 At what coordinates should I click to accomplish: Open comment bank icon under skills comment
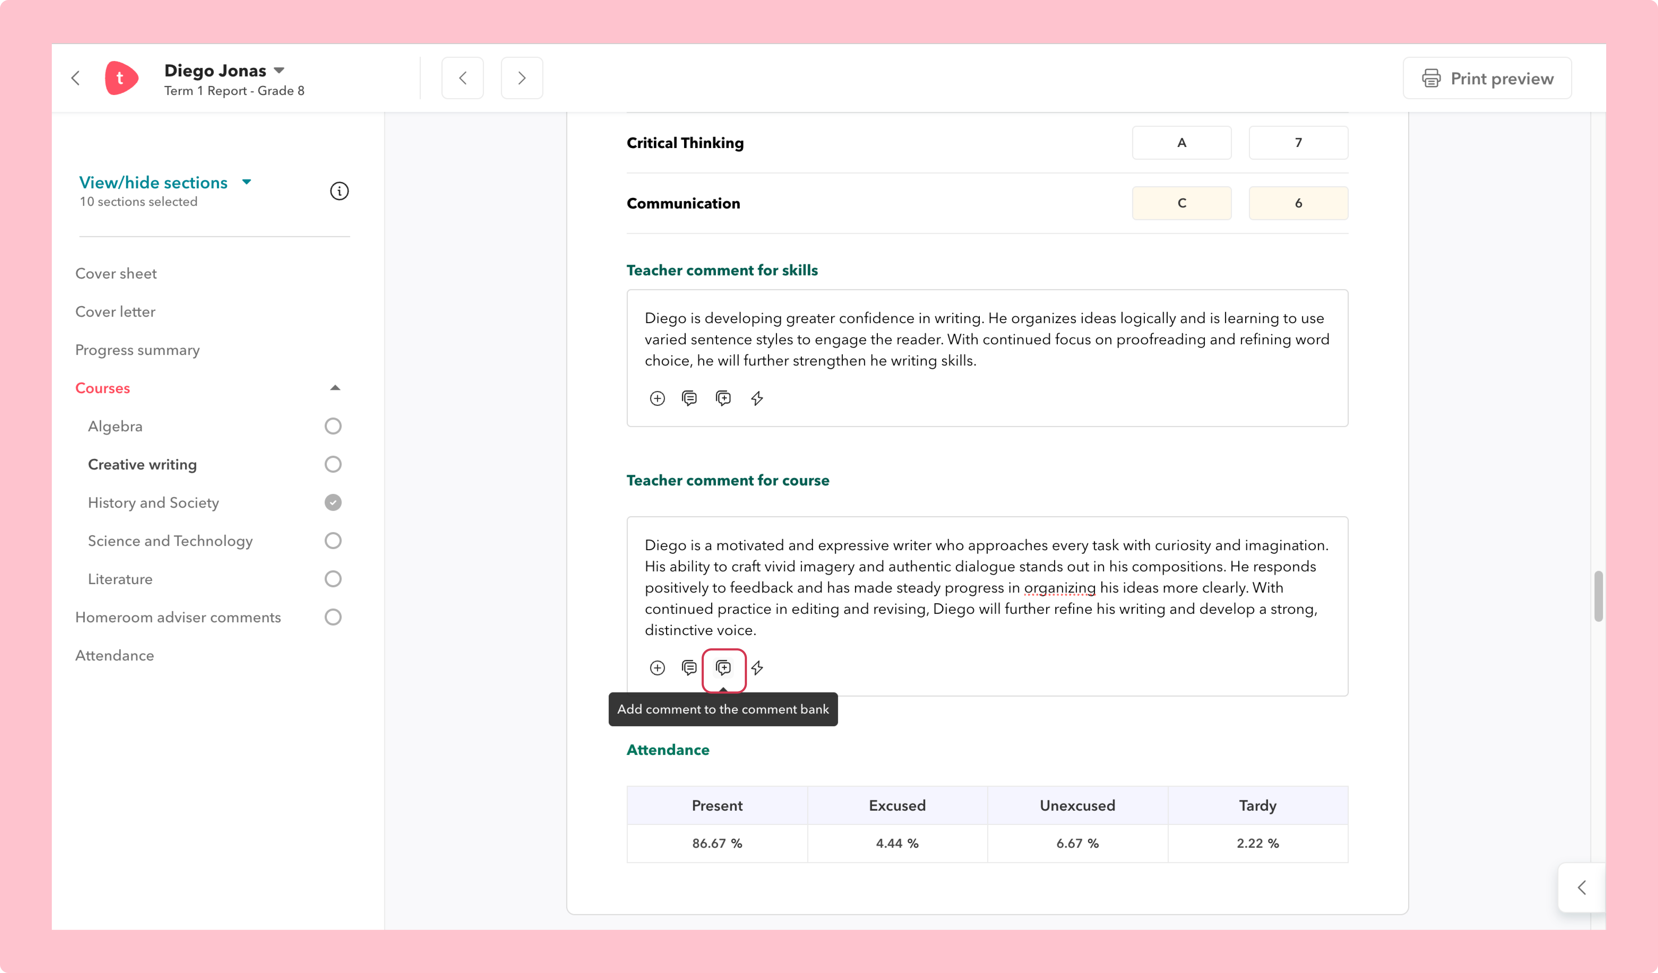click(x=689, y=398)
